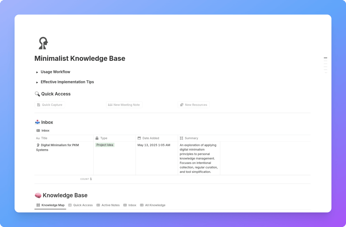Switch to the All Knowledge tab
Screen dimensions: 346x227
coord(153,205)
